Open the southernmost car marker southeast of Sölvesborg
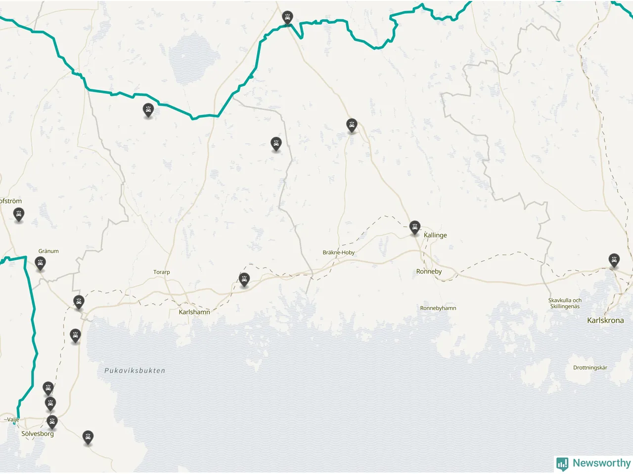The image size is (633, 474). [x=88, y=437]
